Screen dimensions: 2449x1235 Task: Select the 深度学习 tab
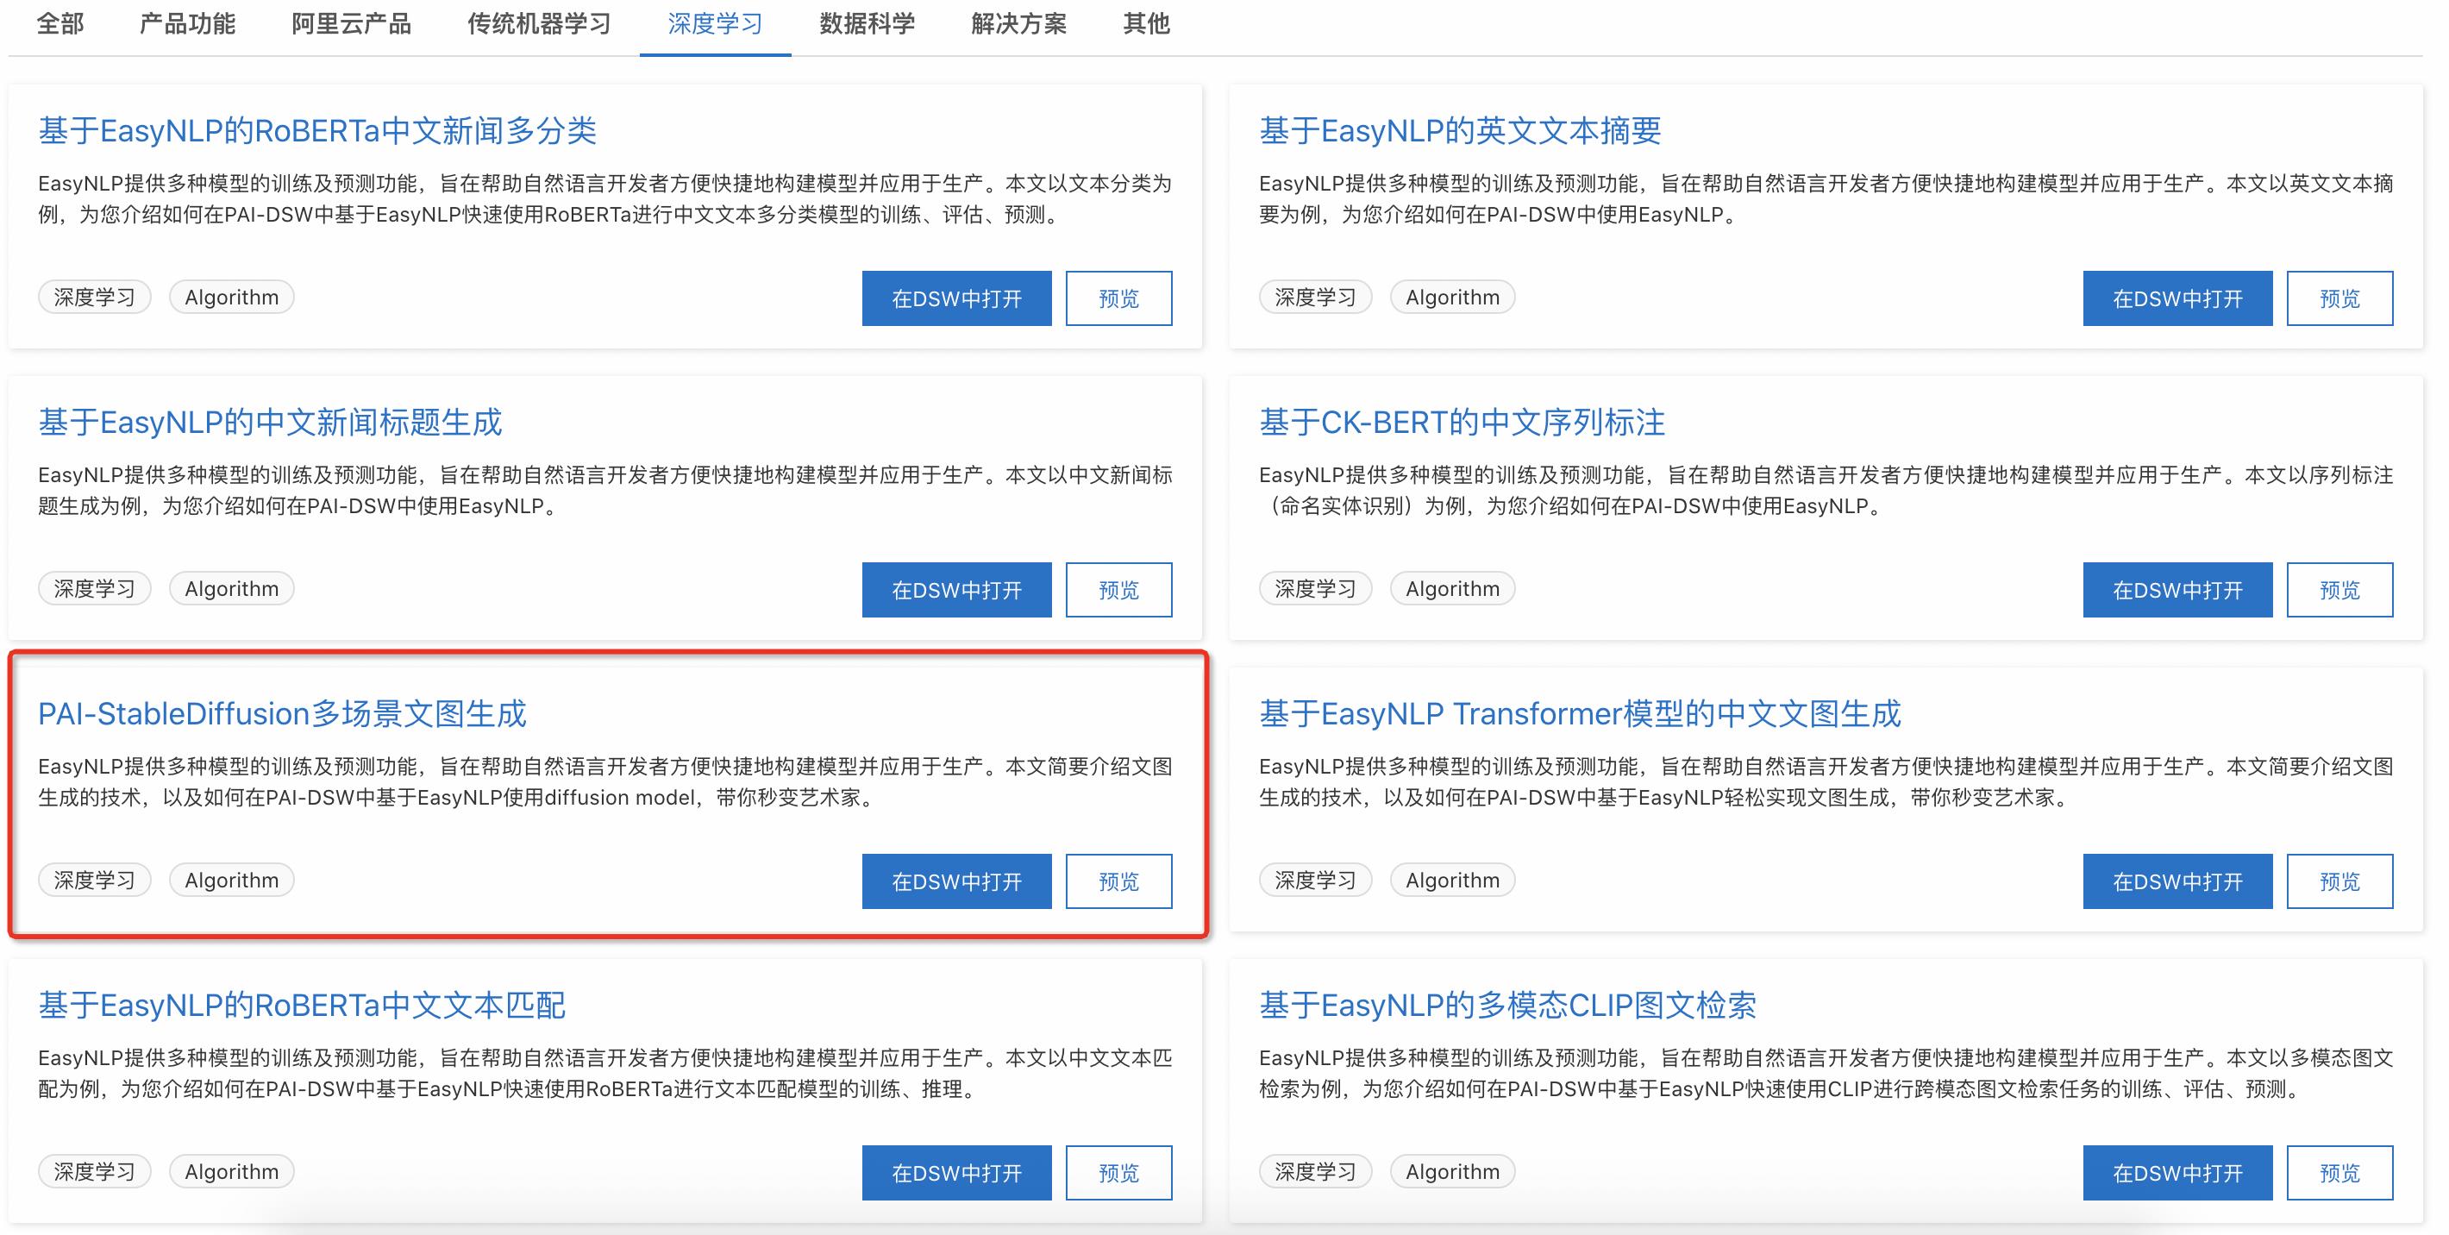coord(715,24)
